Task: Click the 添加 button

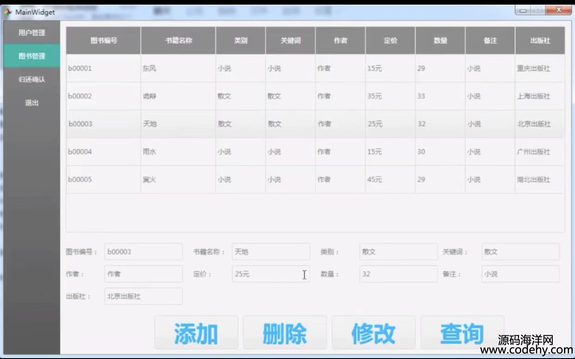Action: (196, 333)
